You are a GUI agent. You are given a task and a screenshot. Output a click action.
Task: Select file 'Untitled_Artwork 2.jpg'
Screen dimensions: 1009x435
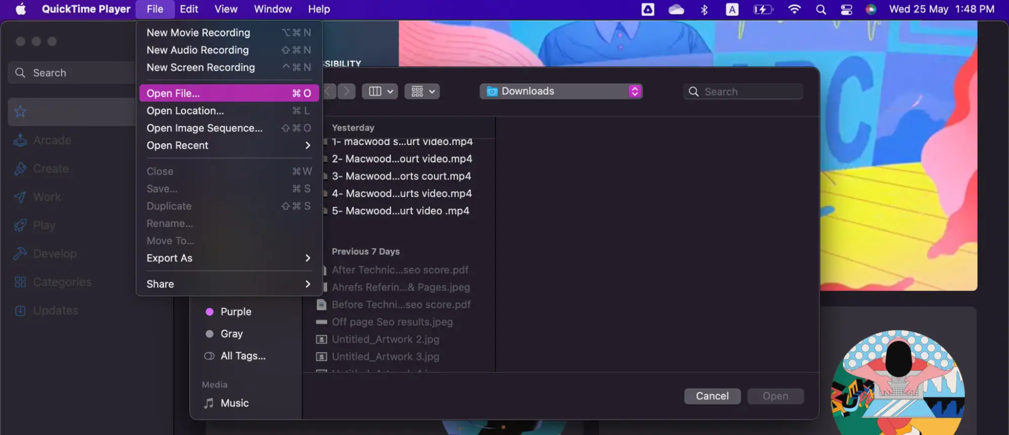tap(385, 339)
